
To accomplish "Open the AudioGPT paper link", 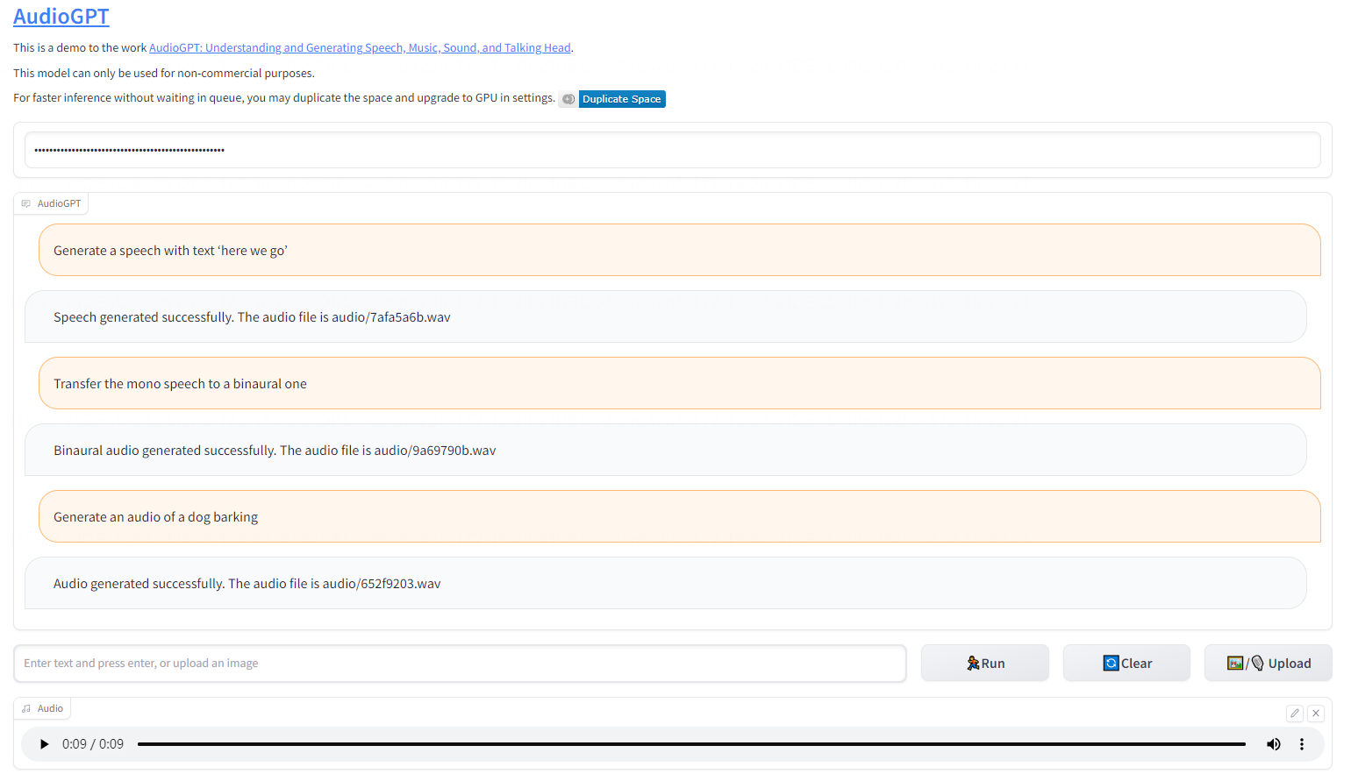I will point(360,48).
